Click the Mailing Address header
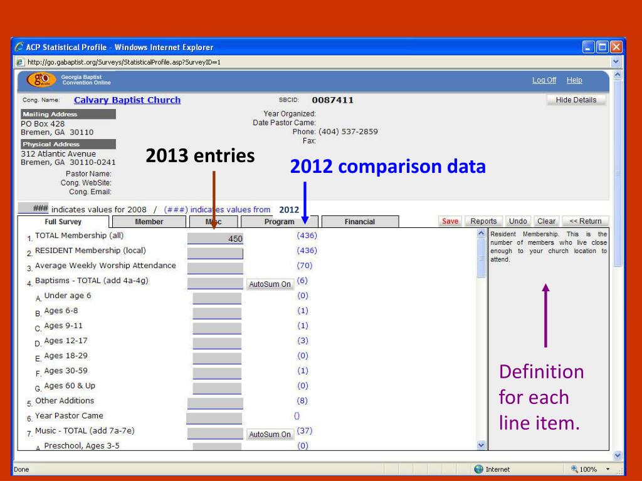Image resolution: width=642 pixels, height=481 pixels. click(68, 114)
